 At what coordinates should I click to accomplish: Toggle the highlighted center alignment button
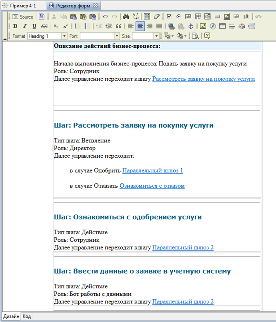click(x=140, y=26)
